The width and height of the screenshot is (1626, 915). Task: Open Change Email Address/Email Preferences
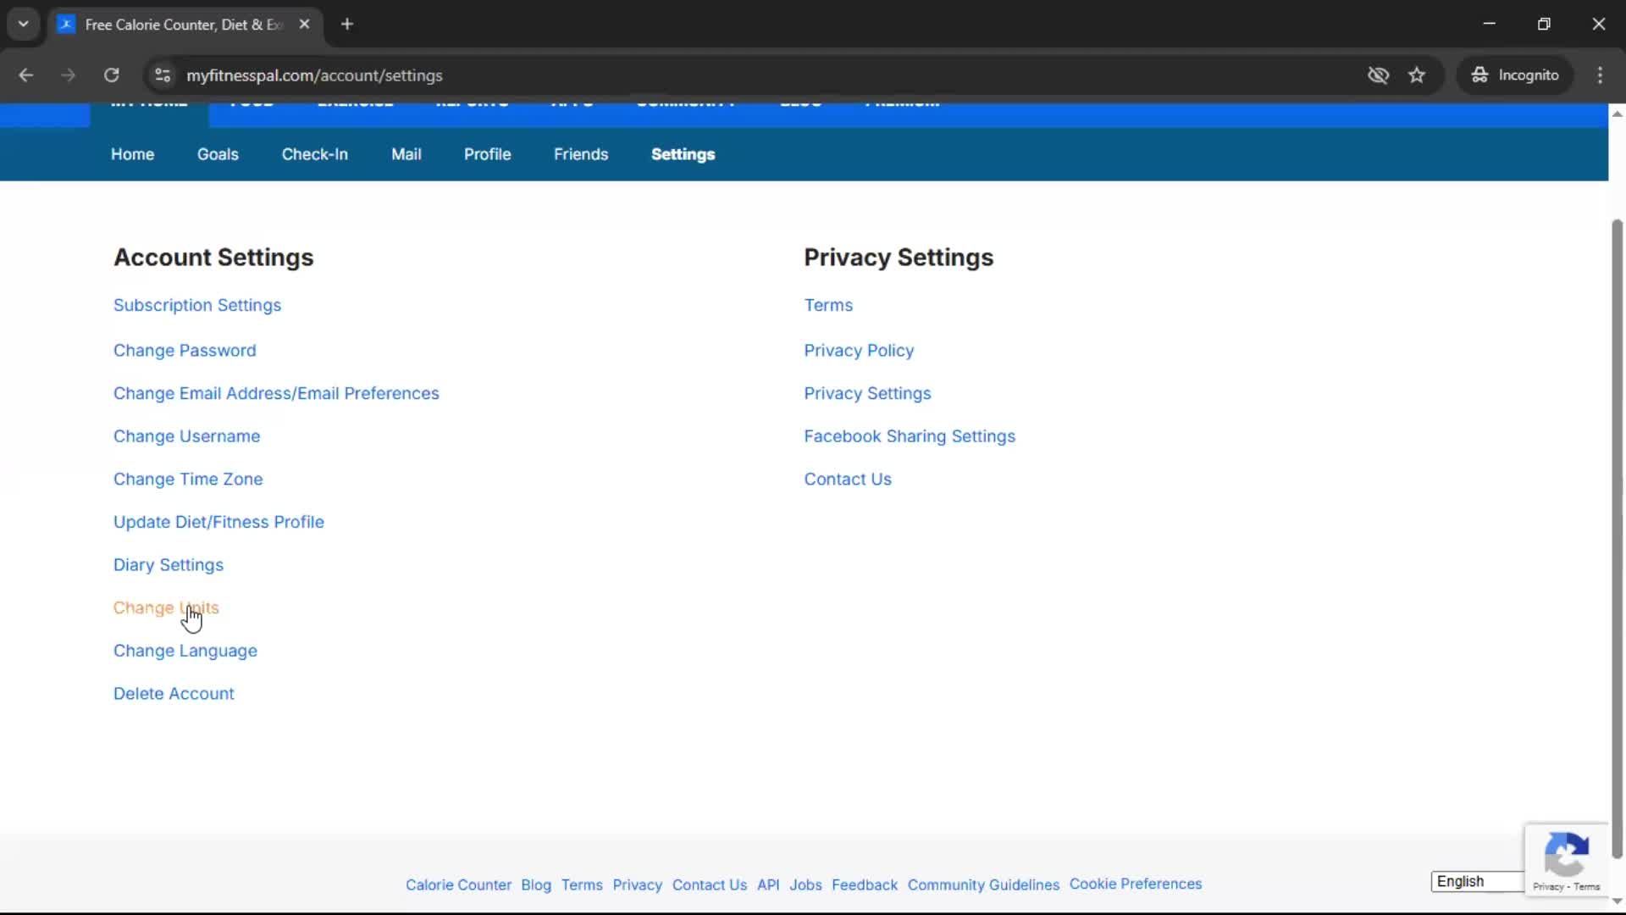pyautogui.click(x=276, y=393)
